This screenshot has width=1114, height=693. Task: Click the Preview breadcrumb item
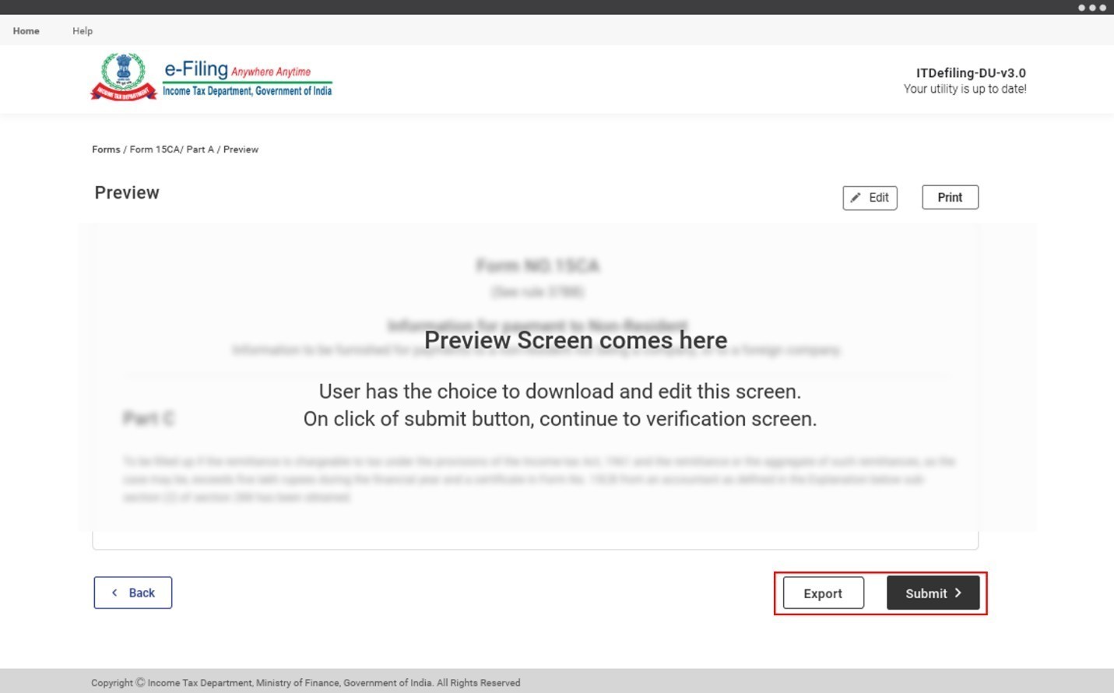(241, 150)
